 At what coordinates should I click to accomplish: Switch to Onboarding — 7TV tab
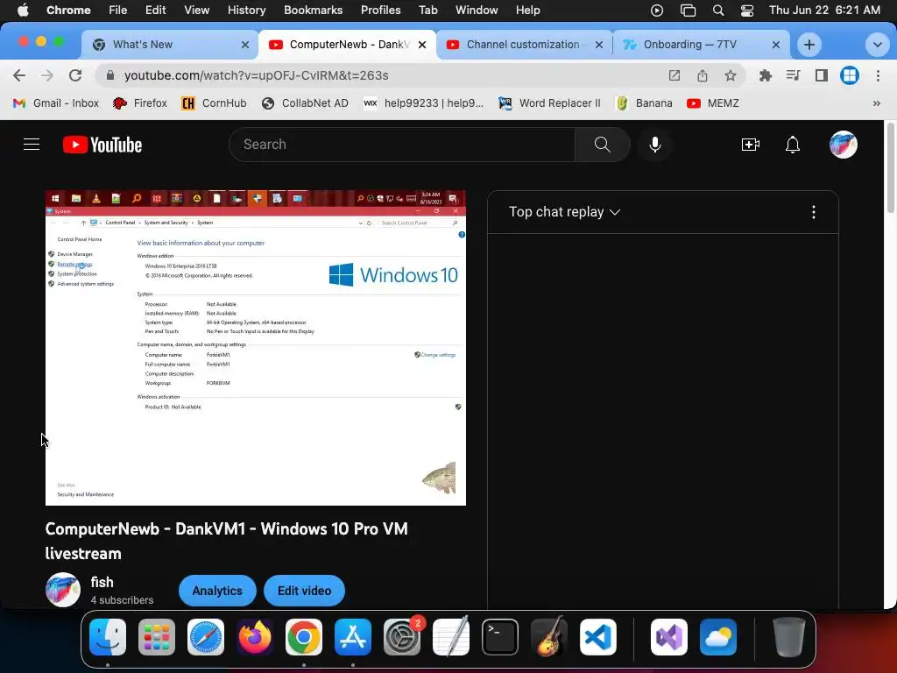[x=702, y=45]
